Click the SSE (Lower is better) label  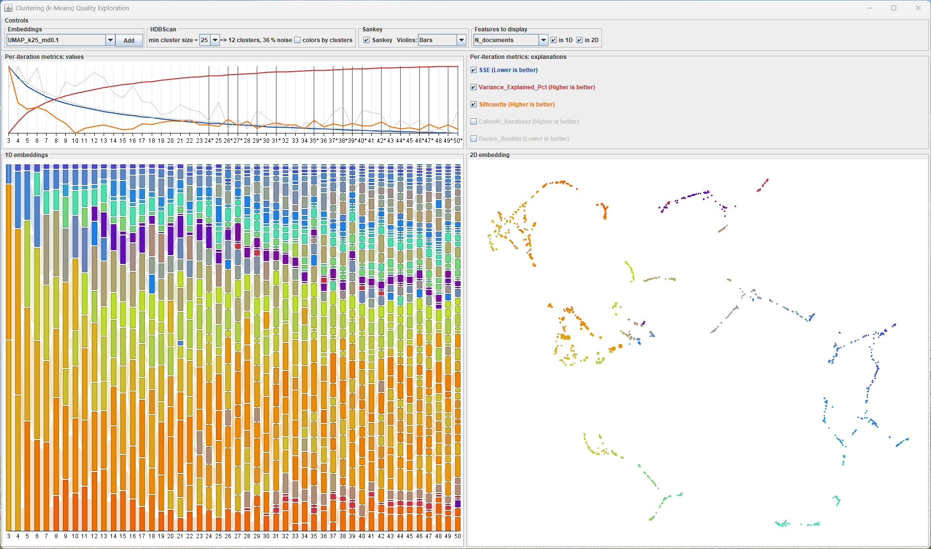click(508, 70)
